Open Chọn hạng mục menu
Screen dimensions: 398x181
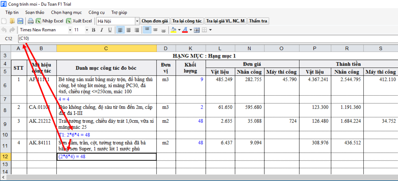coord(66,12)
